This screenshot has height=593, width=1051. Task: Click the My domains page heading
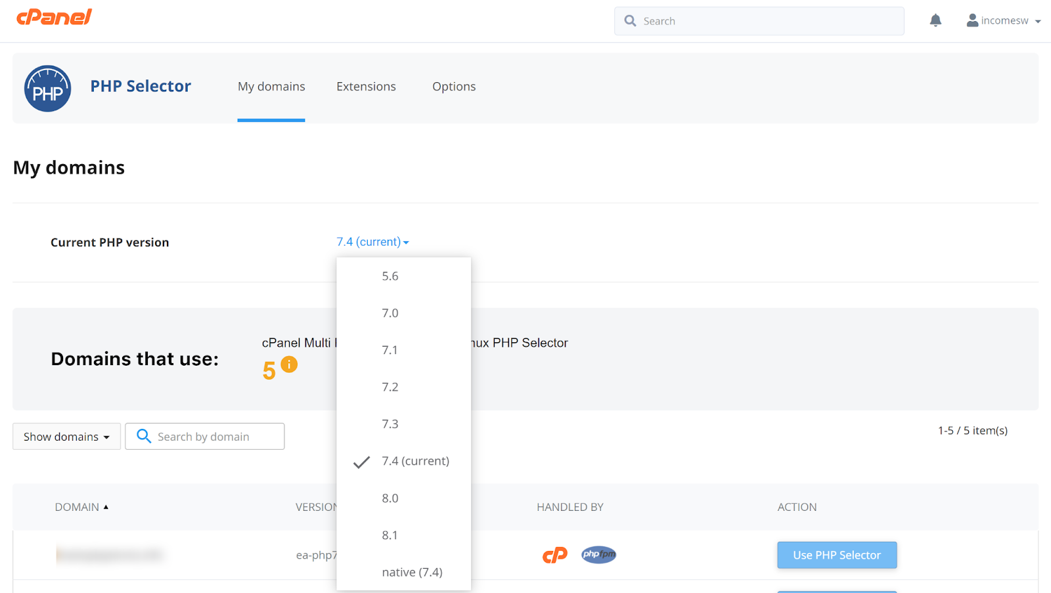click(69, 167)
